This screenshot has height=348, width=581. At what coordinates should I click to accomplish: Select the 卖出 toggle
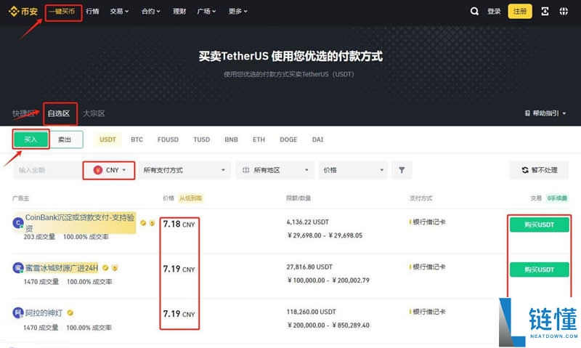point(65,139)
